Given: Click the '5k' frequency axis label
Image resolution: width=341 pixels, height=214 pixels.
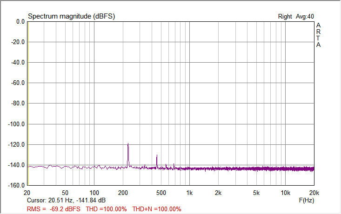Looking at the screenshot, I should (x=256, y=193).
